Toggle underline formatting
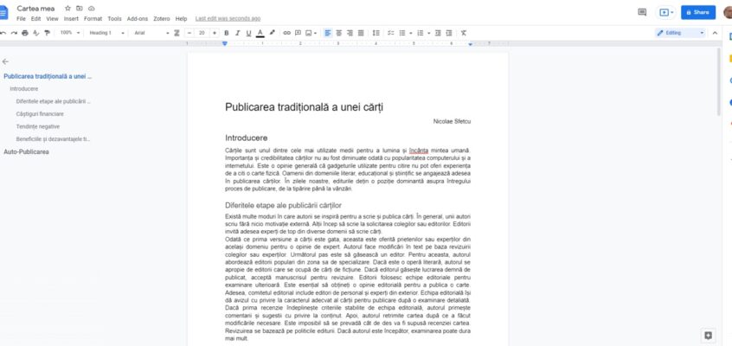This screenshot has height=346, width=732. pyautogui.click(x=248, y=33)
